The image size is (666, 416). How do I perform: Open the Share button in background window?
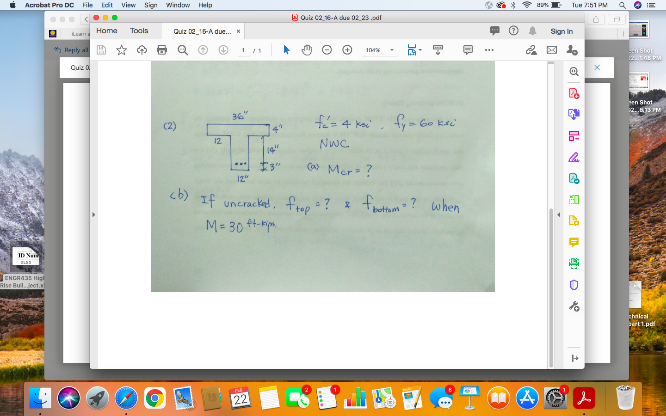596,19
